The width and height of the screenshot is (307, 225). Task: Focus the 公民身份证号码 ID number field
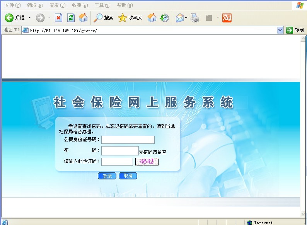[128, 140]
